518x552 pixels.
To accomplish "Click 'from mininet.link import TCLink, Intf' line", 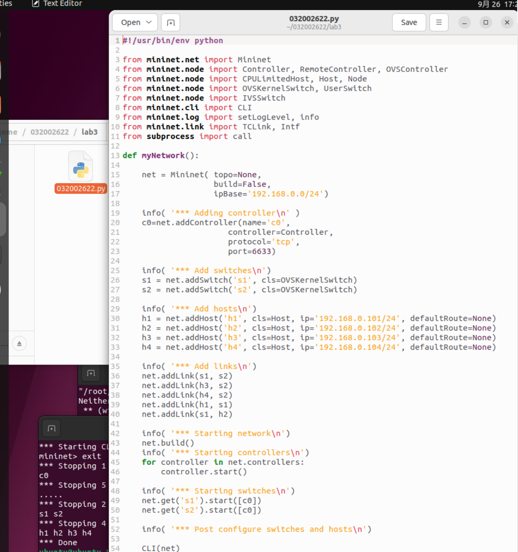I will (x=211, y=127).
